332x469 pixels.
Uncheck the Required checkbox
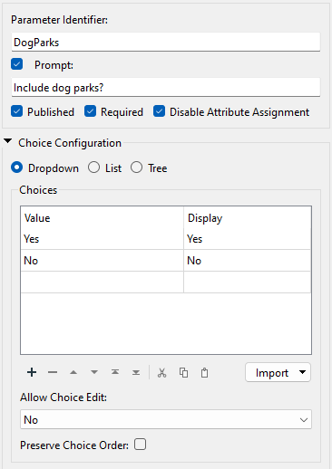click(x=90, y=111)
